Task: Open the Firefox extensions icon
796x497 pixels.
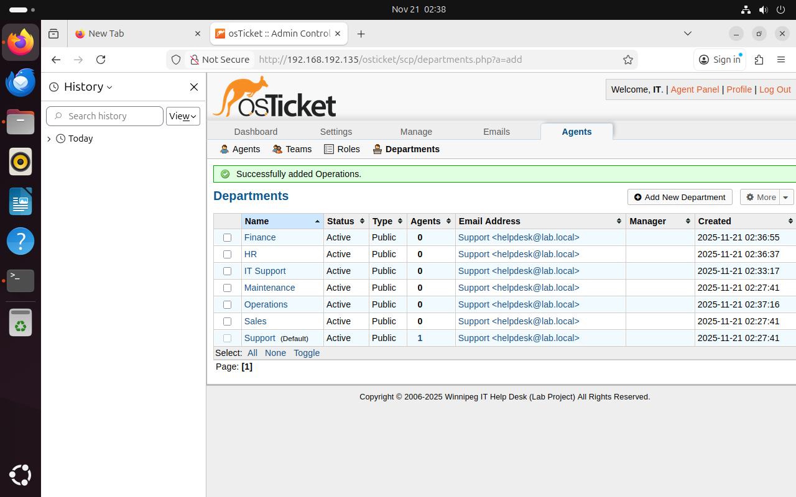Action: click(759, 60)
